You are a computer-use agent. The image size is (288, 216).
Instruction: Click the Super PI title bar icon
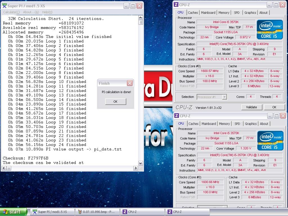pyautogui.click(x=4, y=6)
